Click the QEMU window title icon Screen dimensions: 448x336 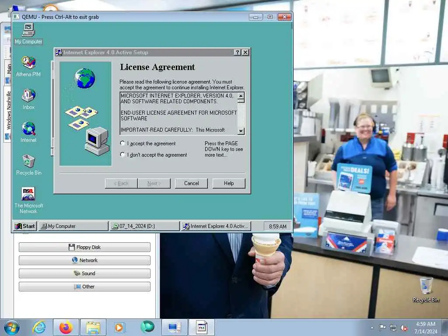(17, 17)
